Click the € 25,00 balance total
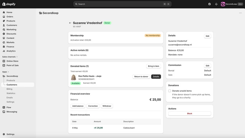Image resolution: width=245 pixels, height=138 pixels. click(x=155, y=100)
